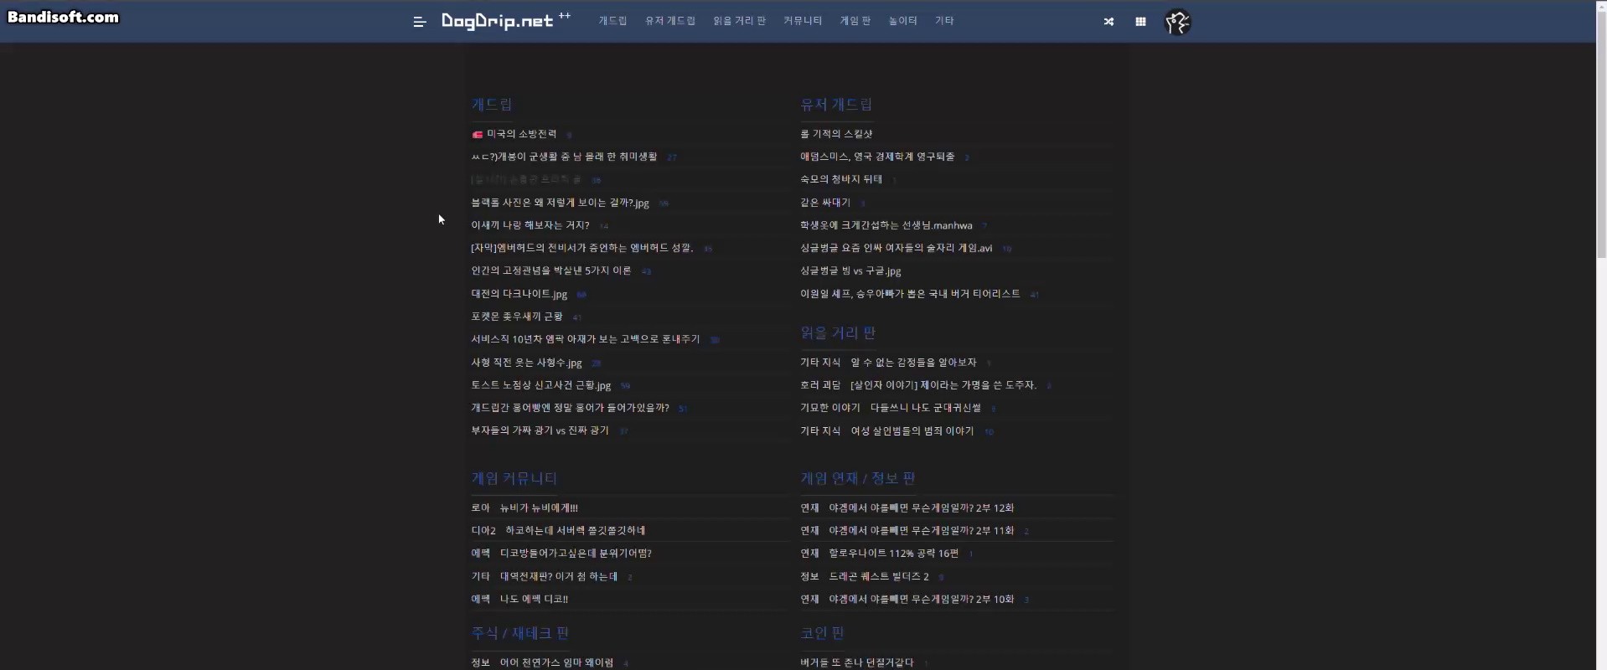The height and width of the screenshot is (670, 1607).
Task: Open 읽을 거리 판 in the top navigation bar
Action: (739, 21)
